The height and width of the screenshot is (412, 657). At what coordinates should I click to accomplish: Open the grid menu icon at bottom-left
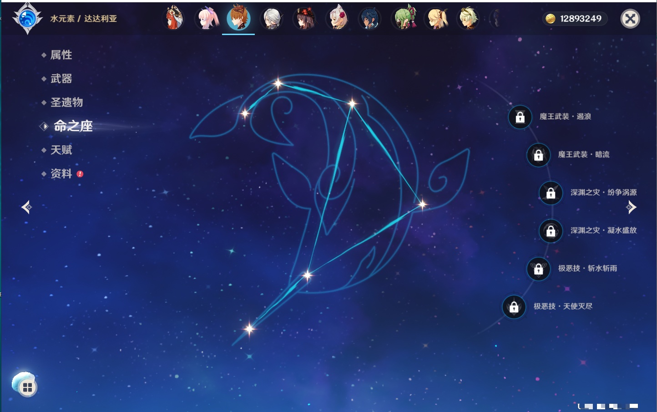(x=27, y=387)
